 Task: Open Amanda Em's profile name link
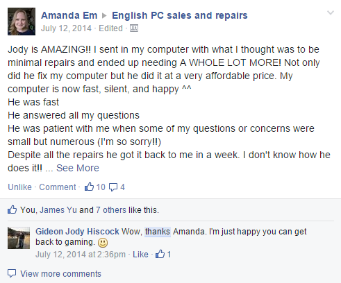(x=69, y=15)
